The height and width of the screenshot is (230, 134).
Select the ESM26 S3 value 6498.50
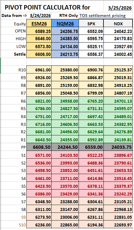(x=39, y=170)
